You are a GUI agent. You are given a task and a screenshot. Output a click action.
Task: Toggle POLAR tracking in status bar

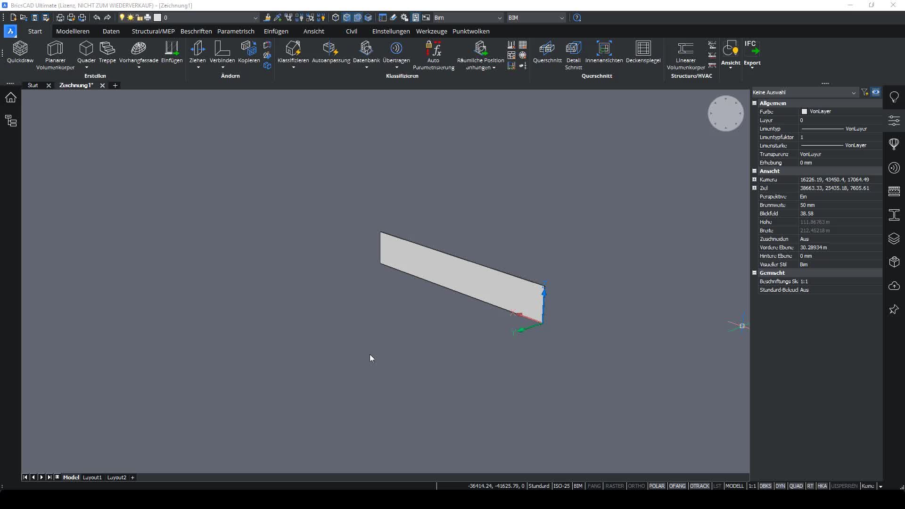[x=657, y=486]
